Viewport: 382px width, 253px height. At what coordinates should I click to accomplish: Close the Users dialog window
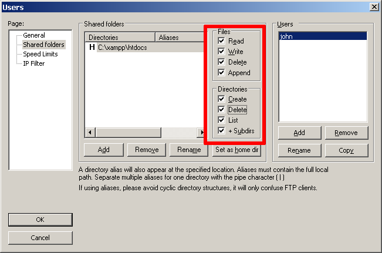374,6
